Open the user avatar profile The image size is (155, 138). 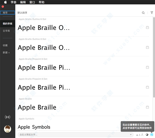[x=7, y=129]
